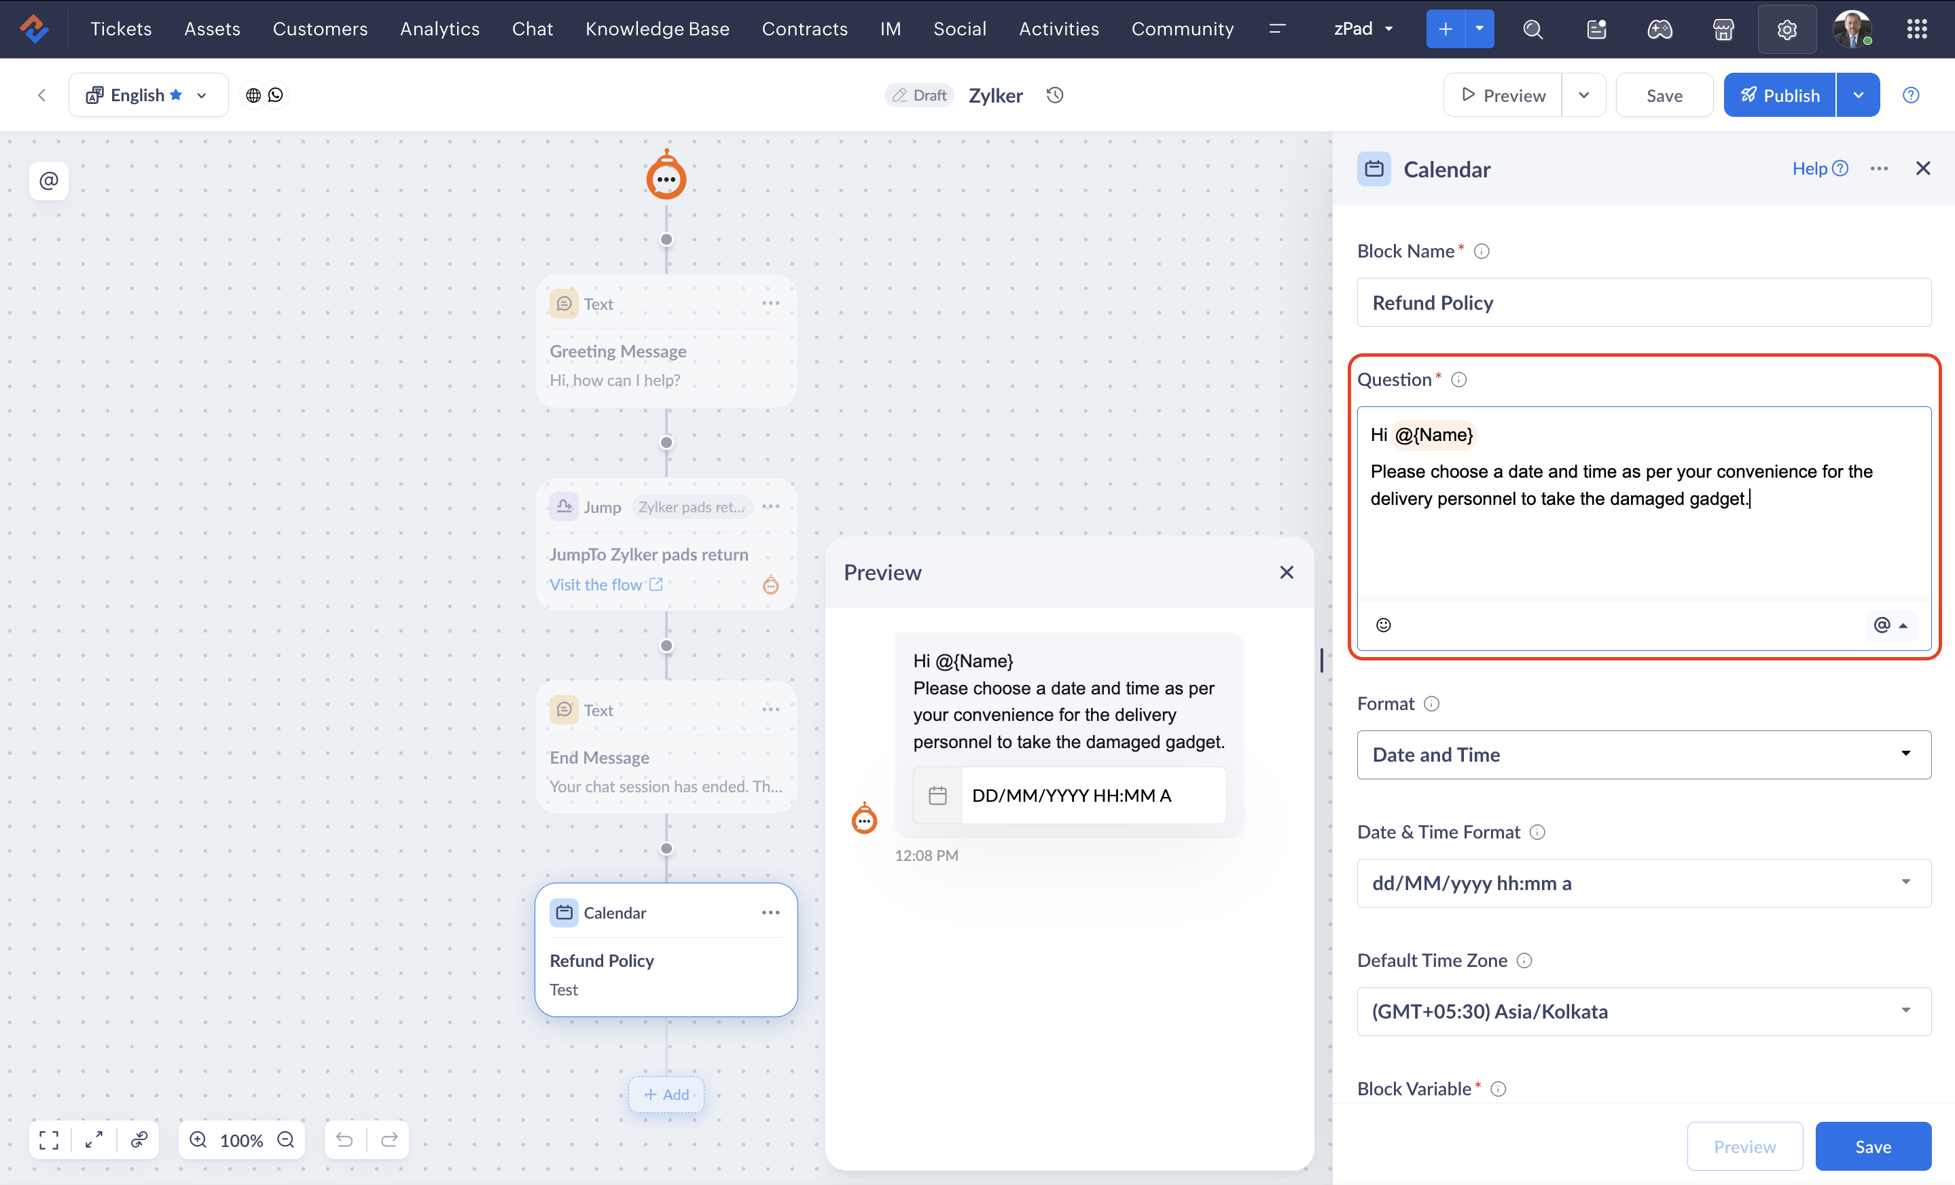Open the top bar search icon
The height and width of the screenshot is (1185, 1955).
point(1533,29)
